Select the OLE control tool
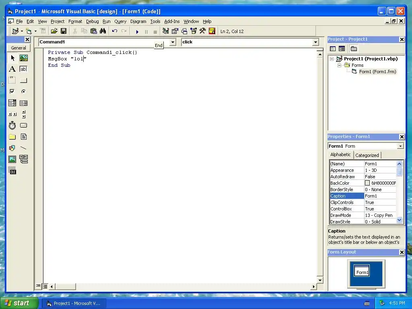This screenshot has height=309, width=412. pos(12,171)
